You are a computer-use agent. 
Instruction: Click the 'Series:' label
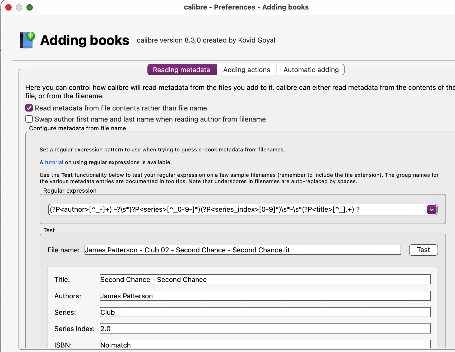click(x=65, y=312)
